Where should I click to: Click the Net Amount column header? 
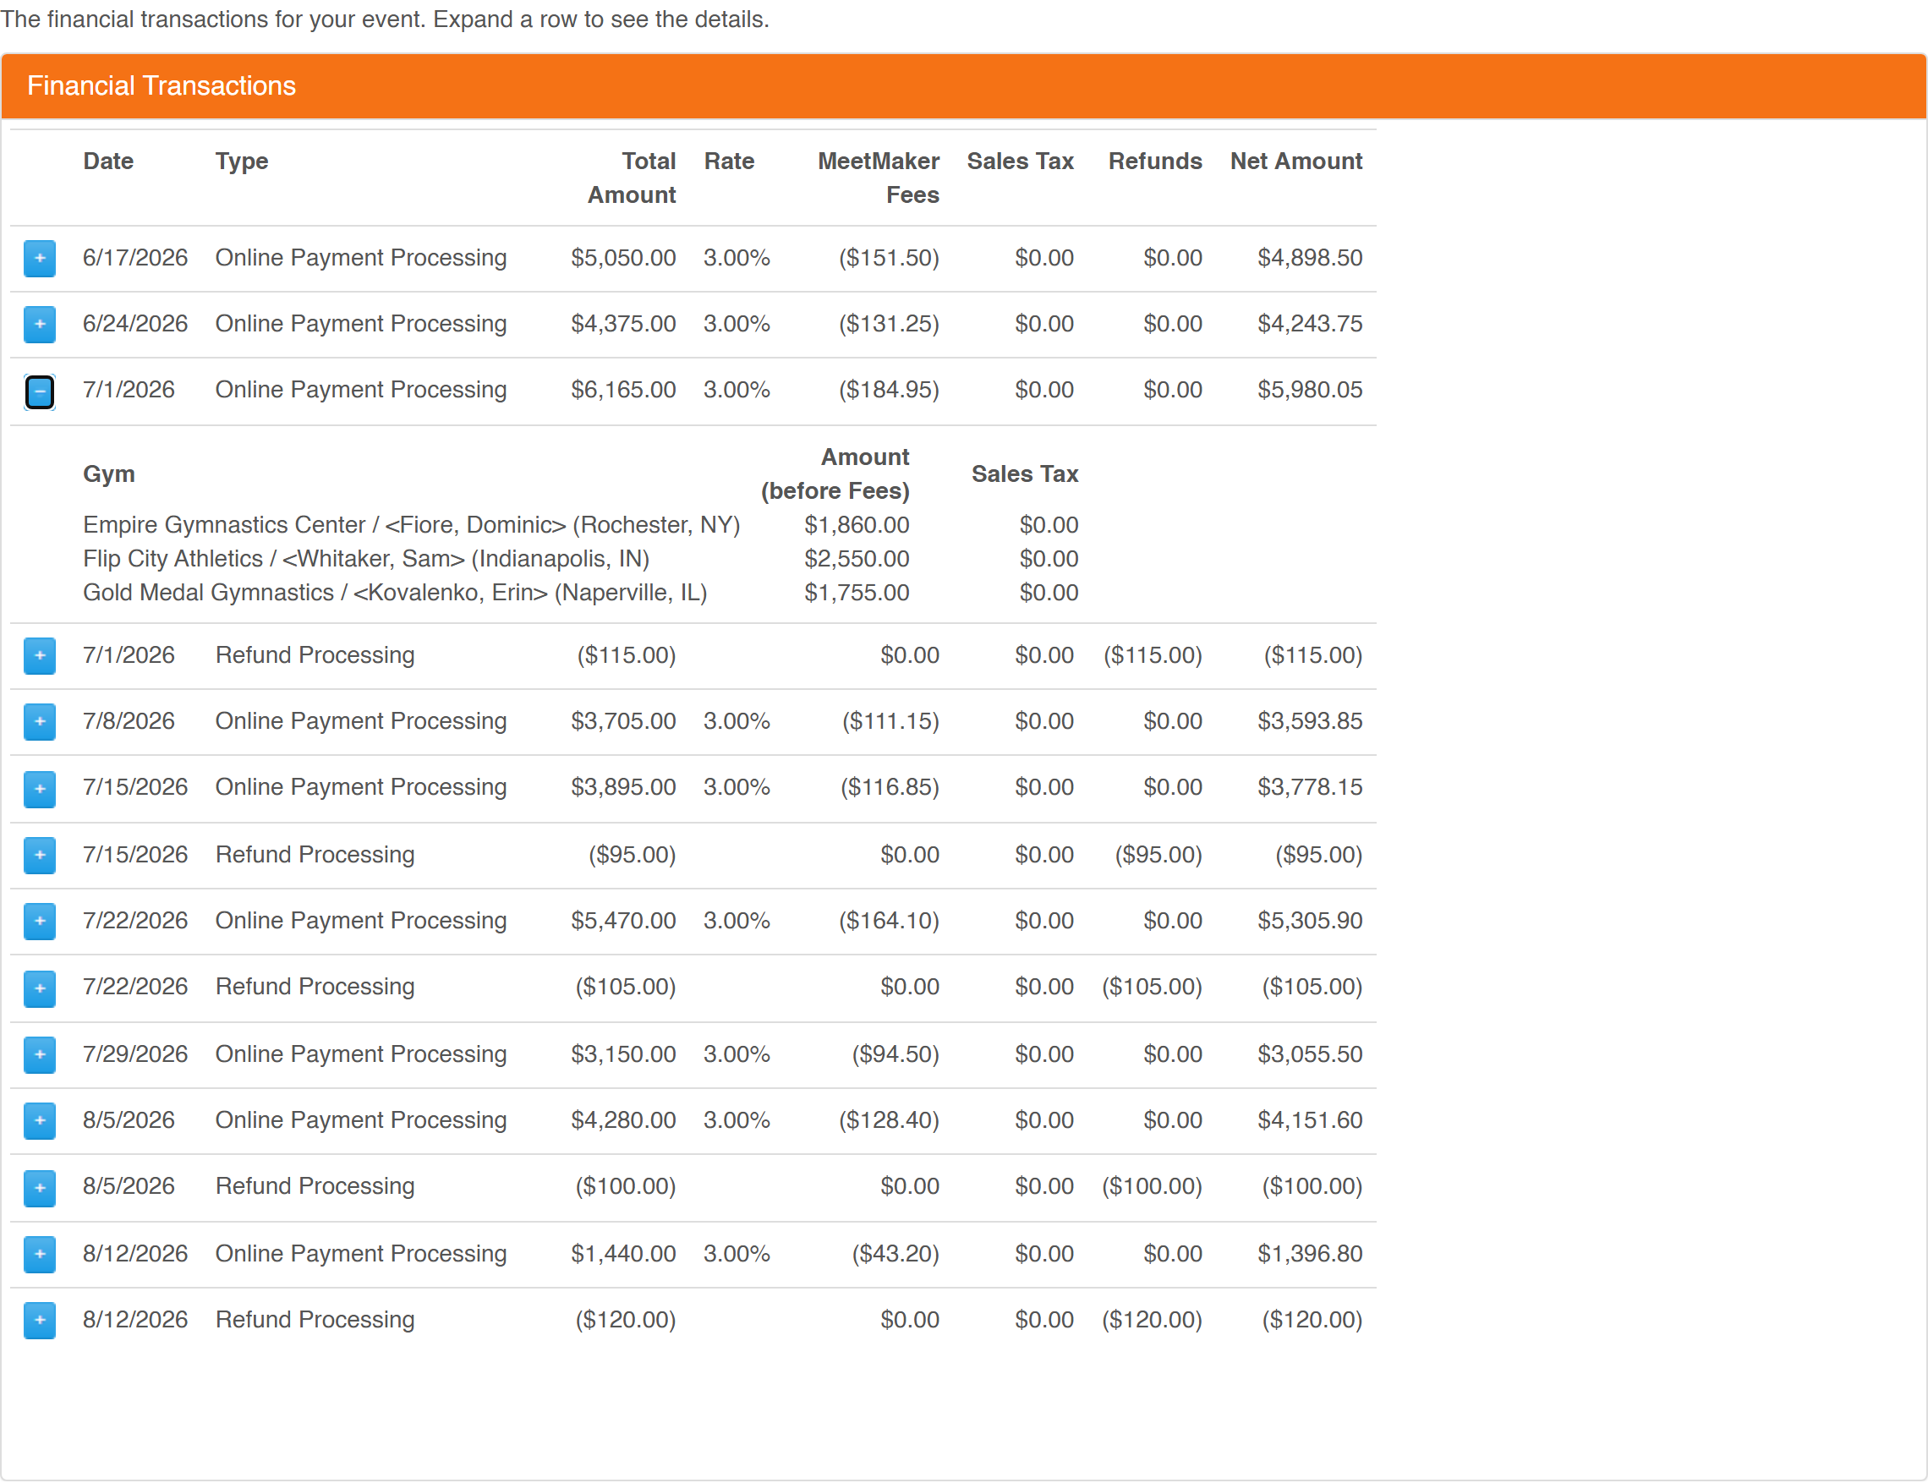click(x=1296, y=161)
